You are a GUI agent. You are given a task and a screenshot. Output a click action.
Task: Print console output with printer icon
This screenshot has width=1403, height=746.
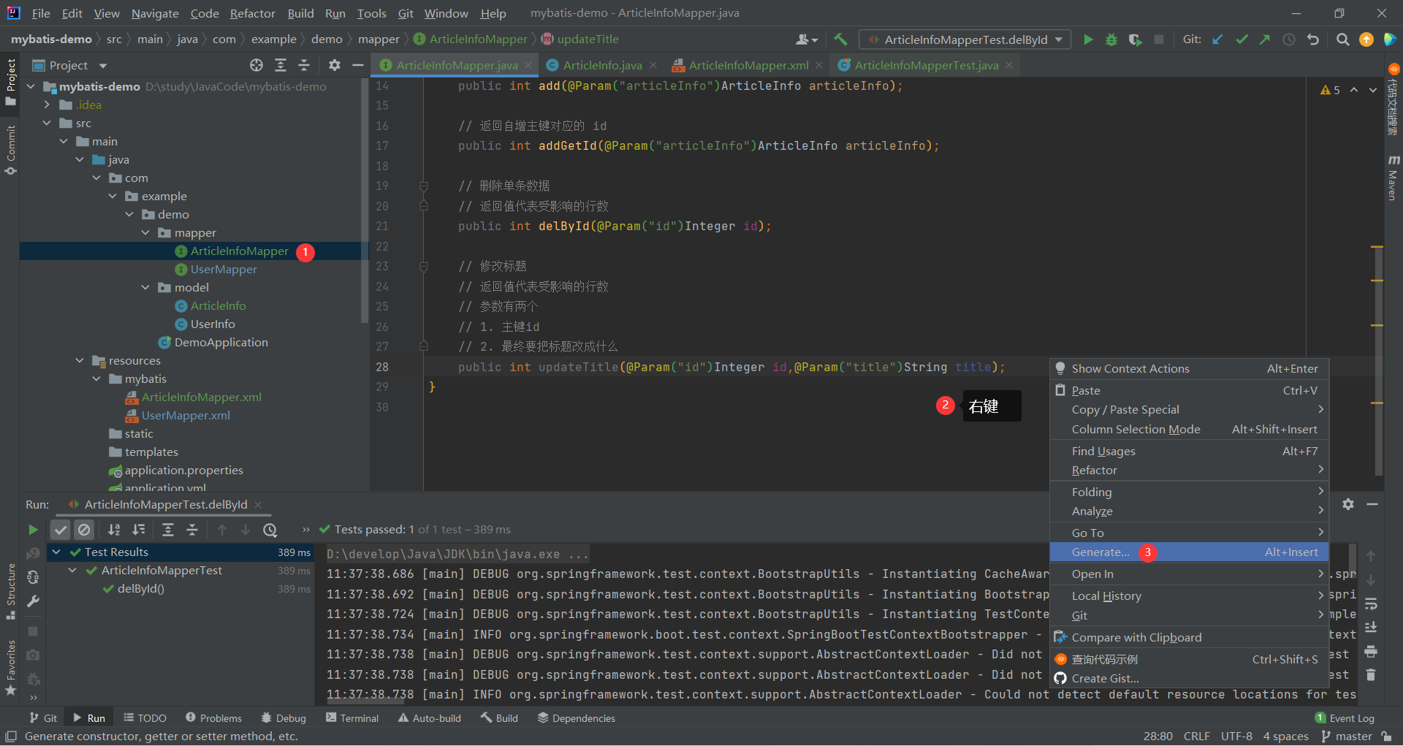1371,651
